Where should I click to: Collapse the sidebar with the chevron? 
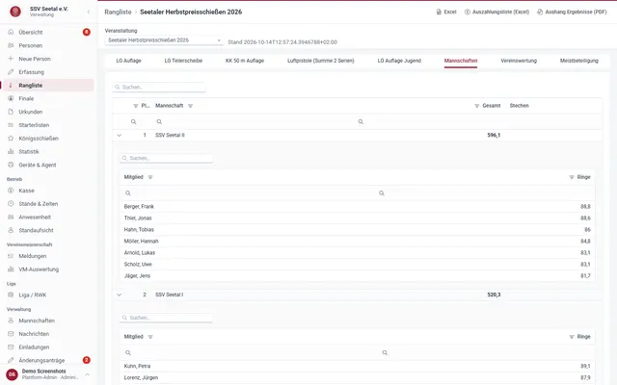[x=89, y=12]
